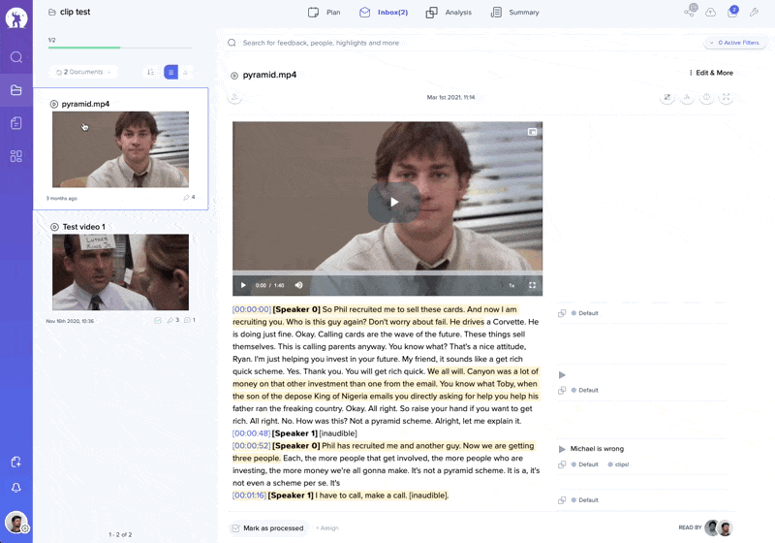Image resolution: width=775 pixels, height=543 pixels.
Task: Open notifications bell in left sidebar
Action: coord(16,488)
